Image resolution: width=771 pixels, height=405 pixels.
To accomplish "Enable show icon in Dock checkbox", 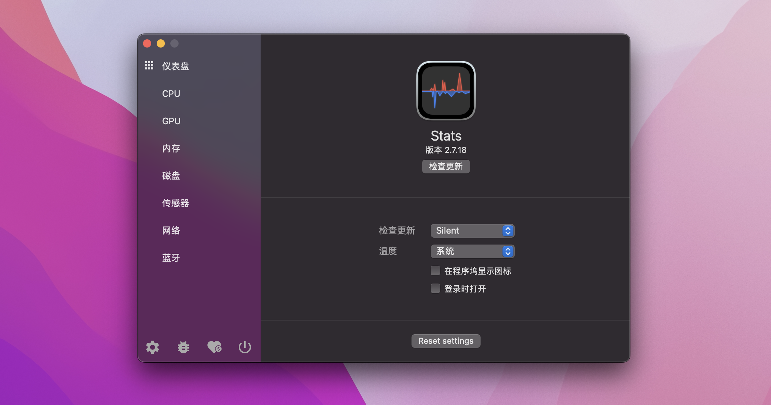I will coord(435,271).
